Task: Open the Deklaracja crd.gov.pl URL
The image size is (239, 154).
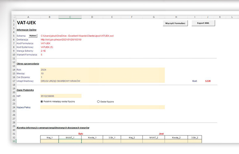Action: click(x=61, y=40)
